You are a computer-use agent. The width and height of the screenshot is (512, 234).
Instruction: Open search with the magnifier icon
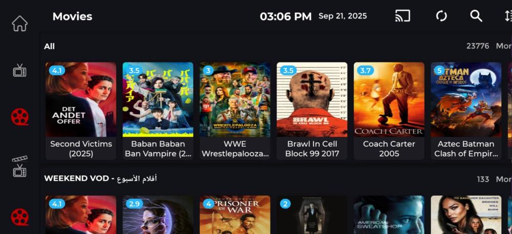click(476, 16)
